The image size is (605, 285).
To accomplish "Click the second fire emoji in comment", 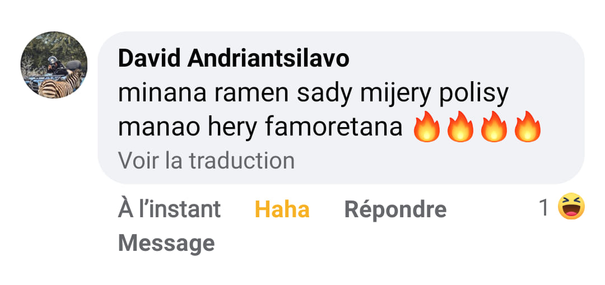I will coord(460,127).
